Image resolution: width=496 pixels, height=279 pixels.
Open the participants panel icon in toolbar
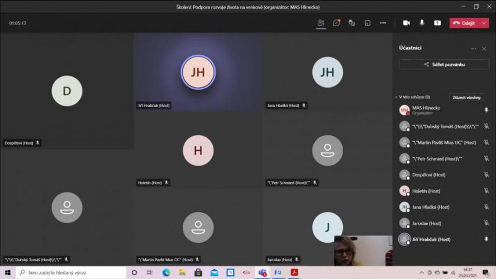point(321,23)
